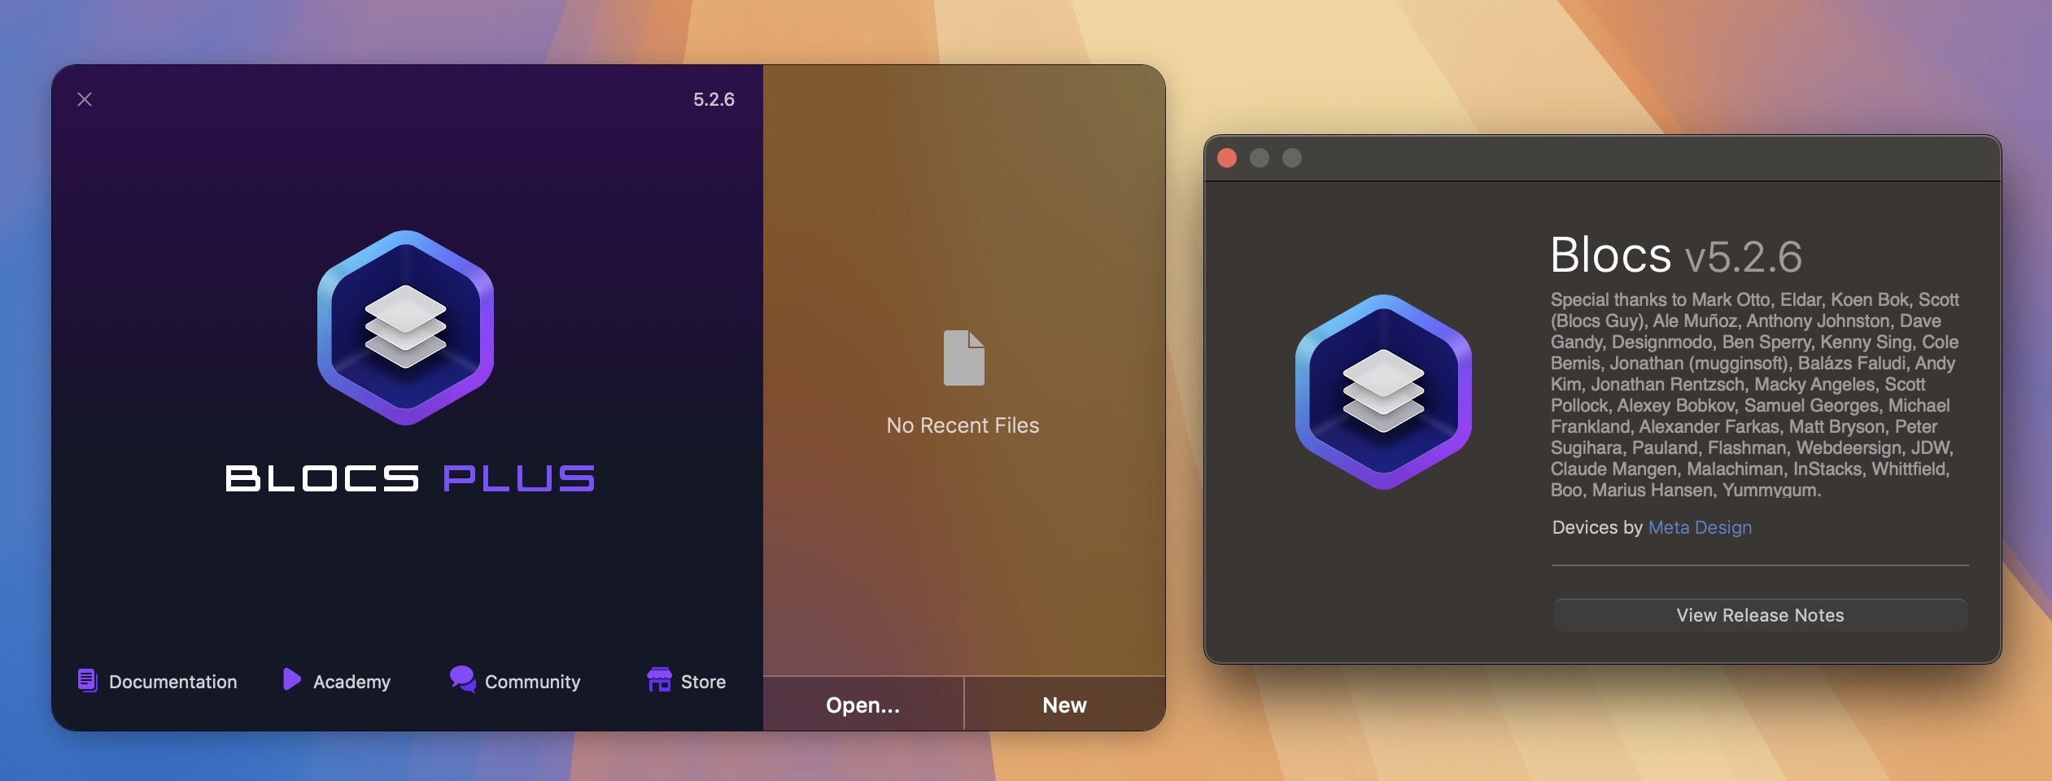
Task: Click the Open... button
Action: click(x=863, y=705)
